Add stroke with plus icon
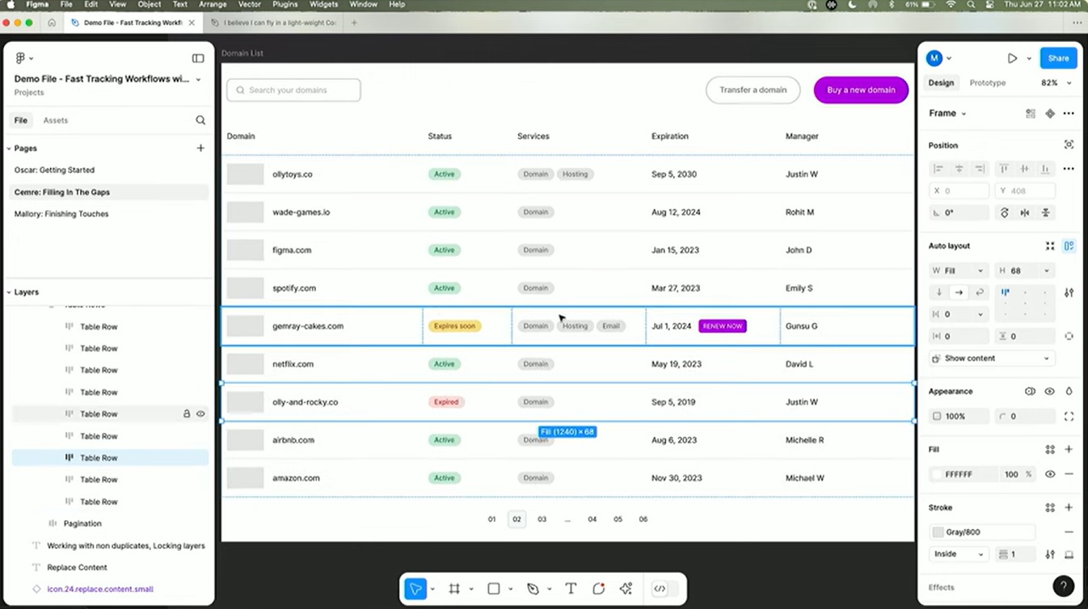1088x609 pixels. click(x=1069, y=508)
